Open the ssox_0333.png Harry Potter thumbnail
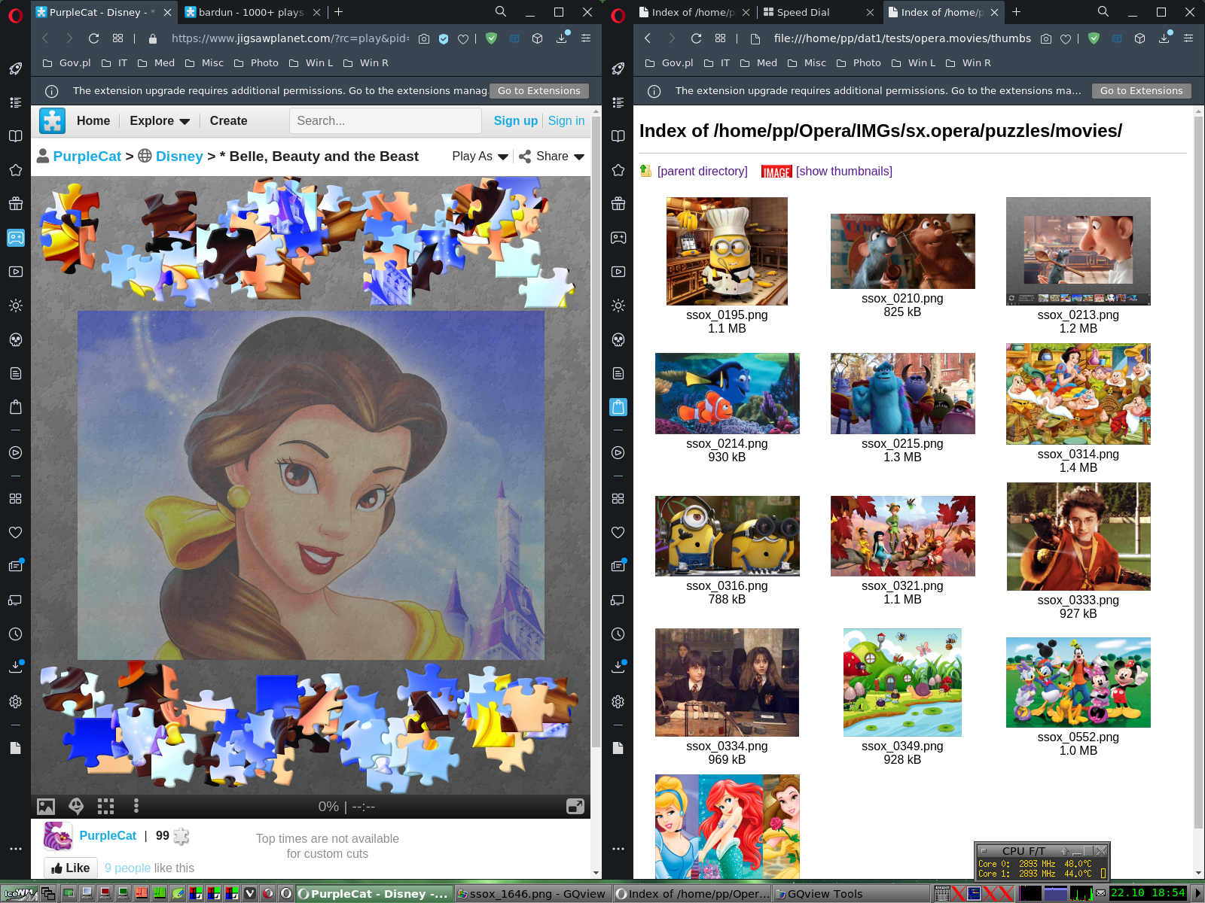The width and height of the screenshot is (1205, 903). click(1078, 537)
